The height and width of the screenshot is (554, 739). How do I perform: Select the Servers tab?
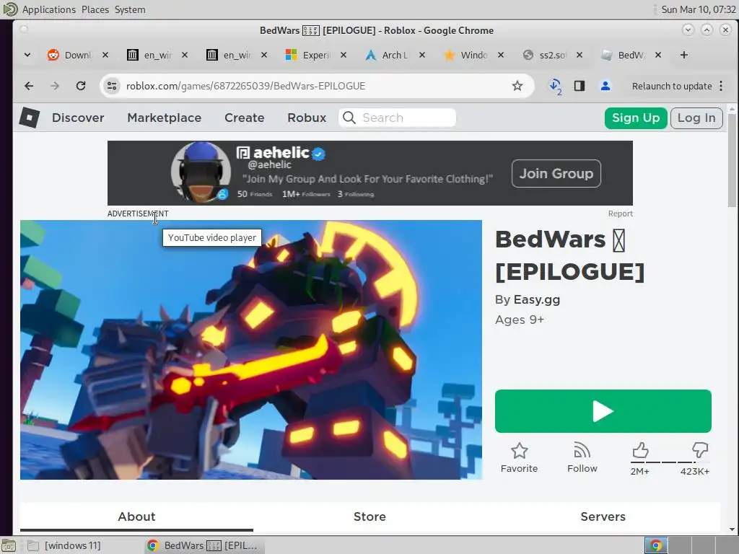pyautogui.click(x=603, y=516)
